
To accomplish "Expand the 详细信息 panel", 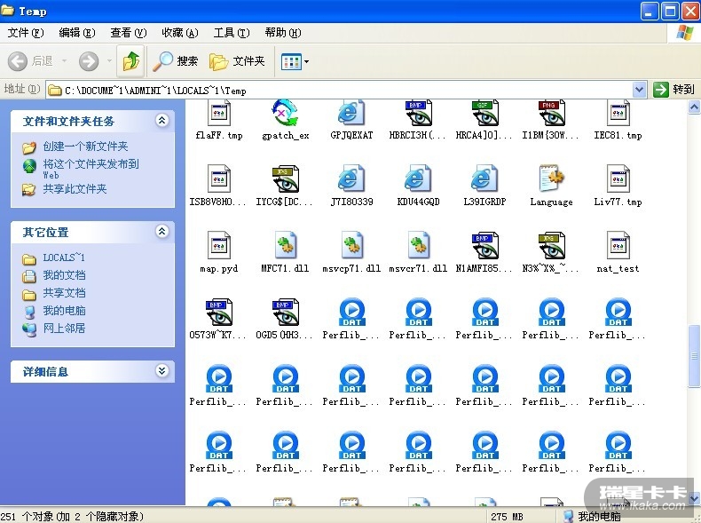I will [x=161, y=370].
